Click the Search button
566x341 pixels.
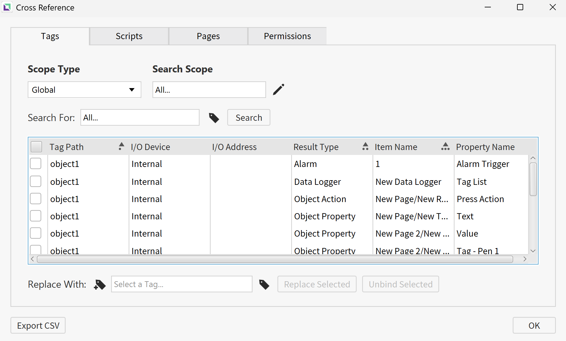pos(249,118)
